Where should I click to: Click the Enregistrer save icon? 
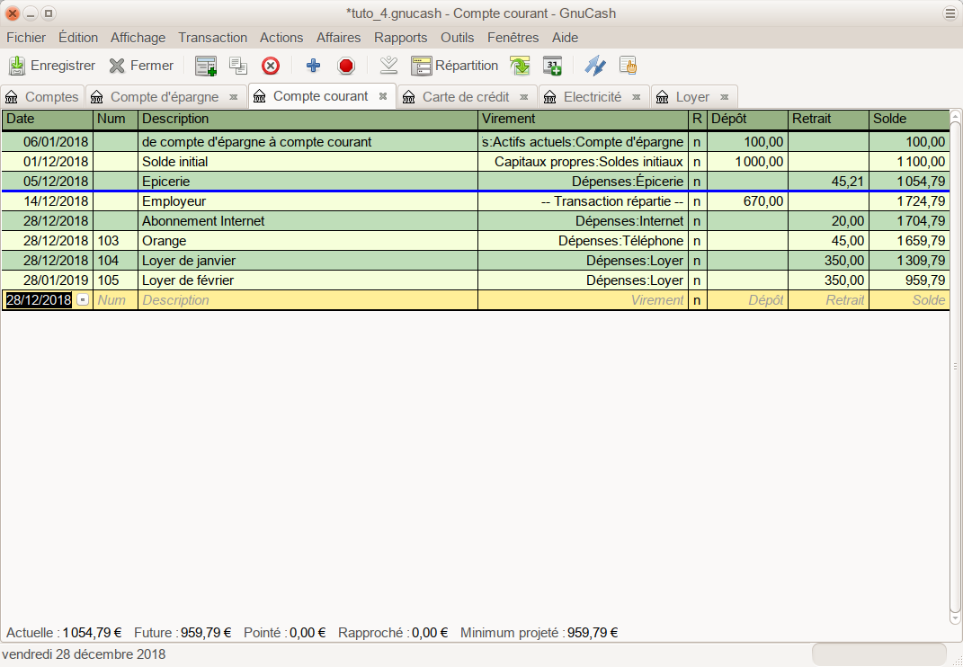coord(17,66)
